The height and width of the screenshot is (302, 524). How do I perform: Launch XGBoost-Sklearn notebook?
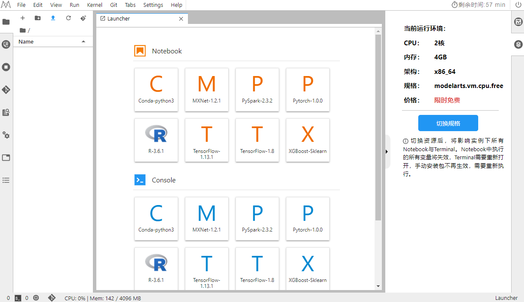(x=308, y=140)
